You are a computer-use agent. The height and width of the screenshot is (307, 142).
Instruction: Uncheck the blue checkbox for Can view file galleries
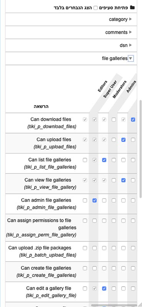pyautogui.click(x=123, y=180)
